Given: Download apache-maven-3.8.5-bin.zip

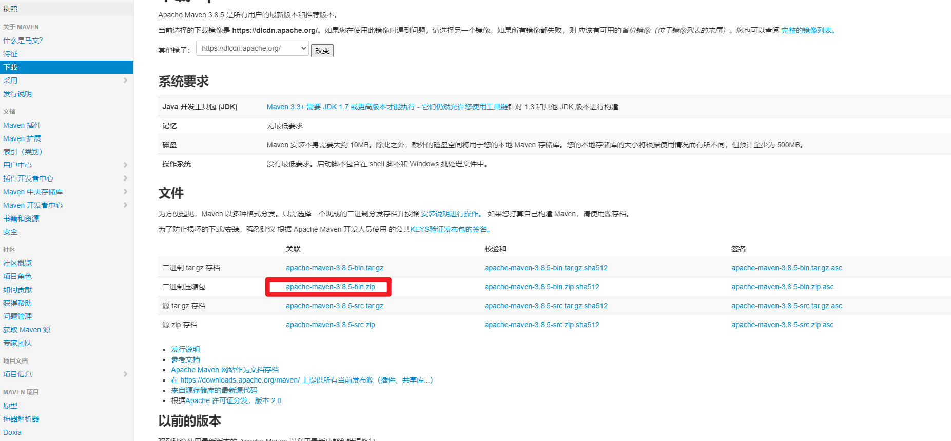Looking at the screenshot, I should pos(331,287).
